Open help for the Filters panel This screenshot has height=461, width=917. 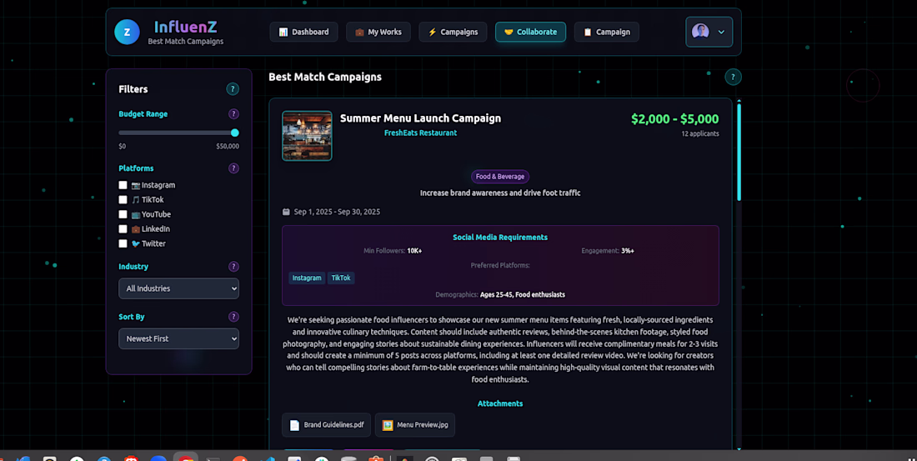pyautogui.click(x=233, y=89)
